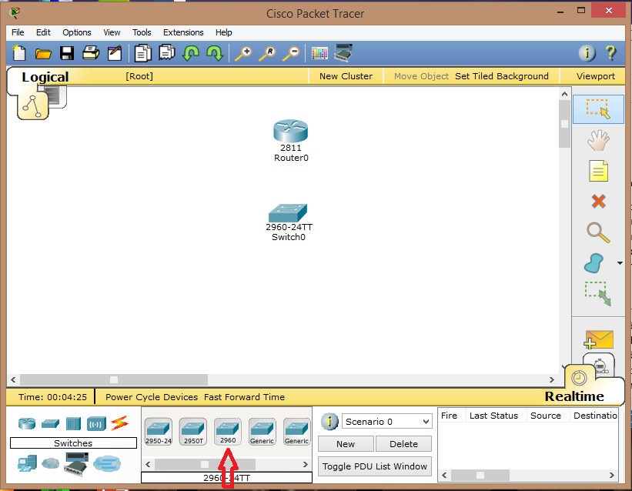
Task: Choose the Resize Shape tool
Action: [x=598, y=294]
